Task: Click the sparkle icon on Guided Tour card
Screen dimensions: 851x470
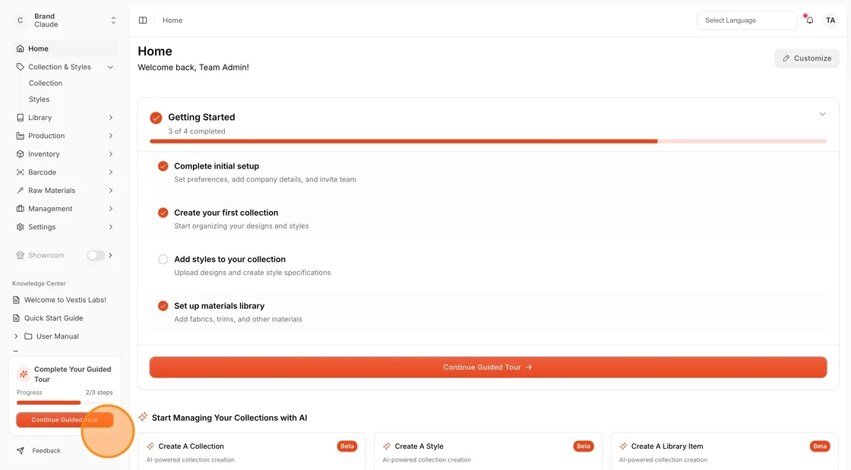Action: click(x=24, y=374)
